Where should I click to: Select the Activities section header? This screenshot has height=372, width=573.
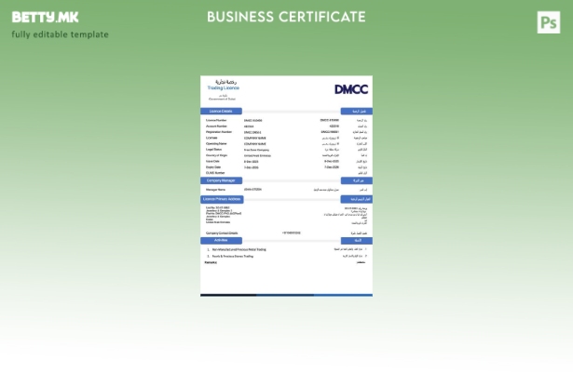[221, 241]
